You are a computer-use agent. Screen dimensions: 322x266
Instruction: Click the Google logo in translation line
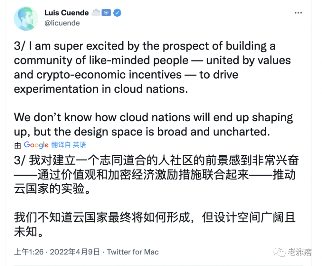36,145
